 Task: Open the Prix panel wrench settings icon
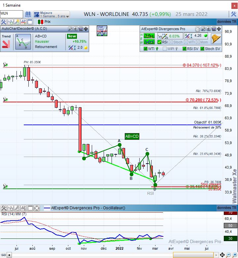pos(3,22)
